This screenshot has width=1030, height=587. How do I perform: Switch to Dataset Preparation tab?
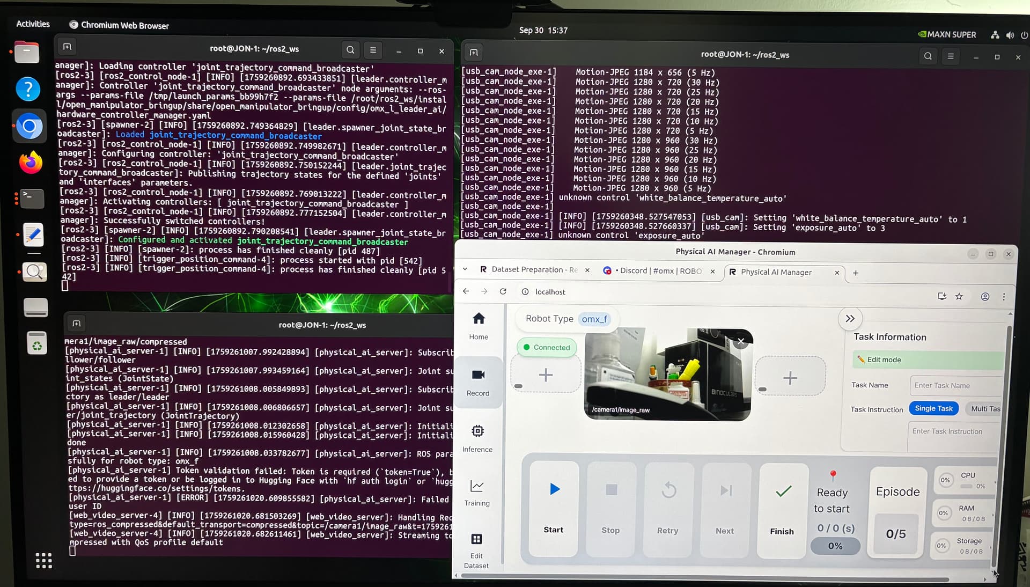(x=534, y=270)
